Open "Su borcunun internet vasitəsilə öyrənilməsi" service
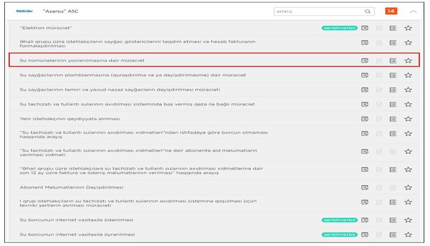The height and width of the screenshot is (246, 430). tap(77, 234)
